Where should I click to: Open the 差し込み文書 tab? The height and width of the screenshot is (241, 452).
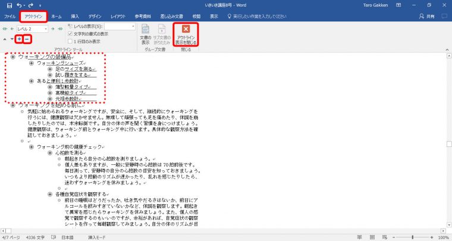(x=171, y=17)
